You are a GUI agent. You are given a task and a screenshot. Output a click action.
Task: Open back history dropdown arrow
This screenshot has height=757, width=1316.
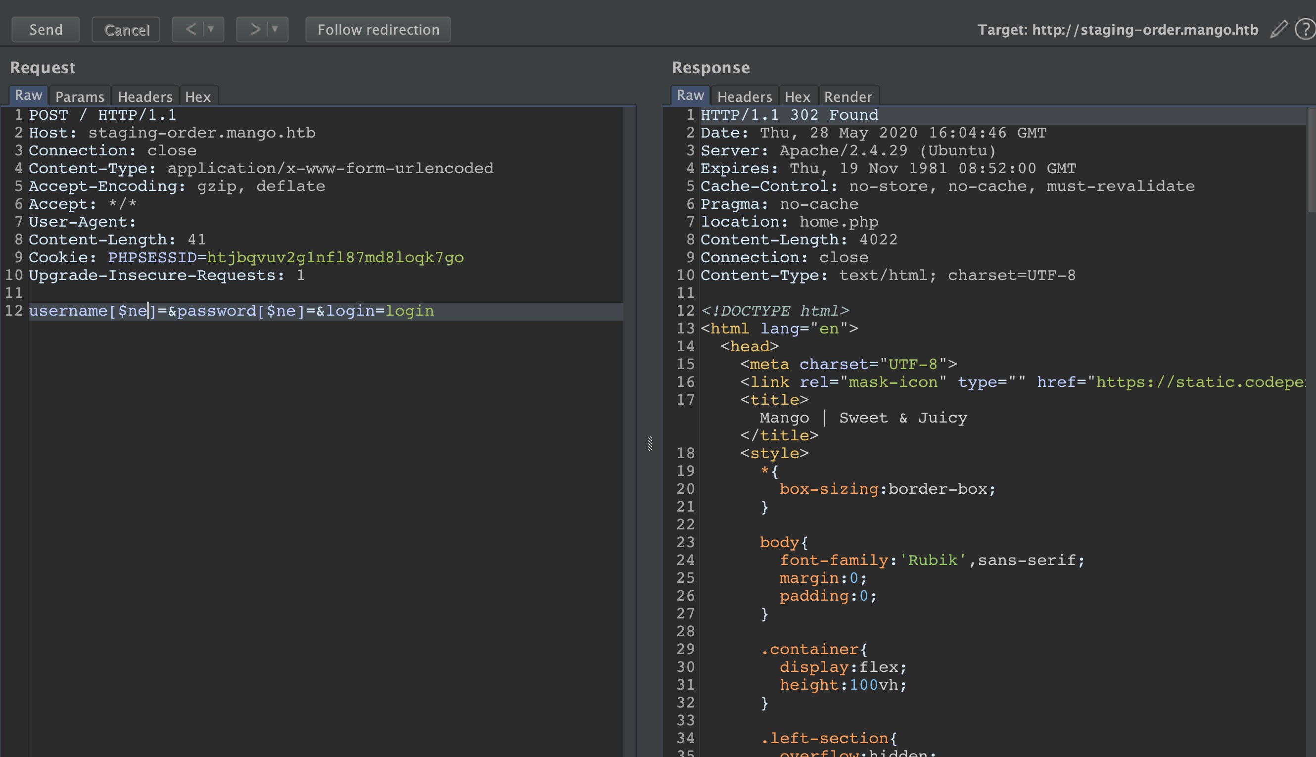tap(211, 29)
